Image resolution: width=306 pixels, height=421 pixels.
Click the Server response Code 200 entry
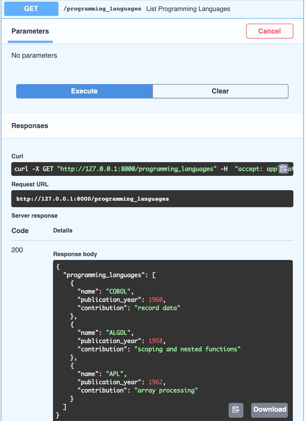click(x=17, y=250)
